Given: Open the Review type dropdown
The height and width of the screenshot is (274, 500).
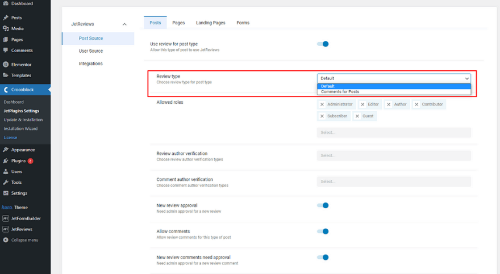Looking at the screenshot, I should [x=394, y=78].
